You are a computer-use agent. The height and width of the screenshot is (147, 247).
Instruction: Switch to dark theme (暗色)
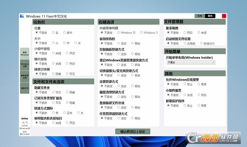tap(210, 16)
